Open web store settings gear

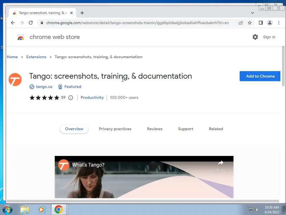pyautogui.click(x=255, y=37)
